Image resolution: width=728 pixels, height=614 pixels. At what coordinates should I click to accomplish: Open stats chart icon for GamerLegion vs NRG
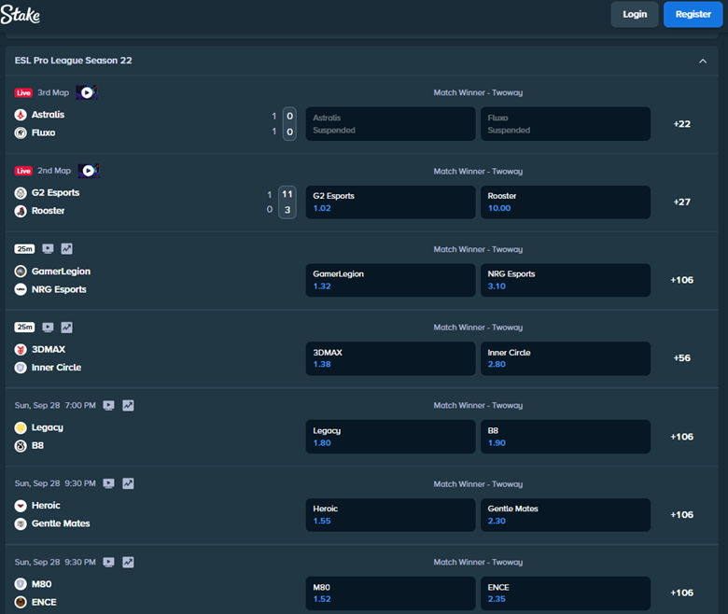pyautogui.click(x=67, y=249)
